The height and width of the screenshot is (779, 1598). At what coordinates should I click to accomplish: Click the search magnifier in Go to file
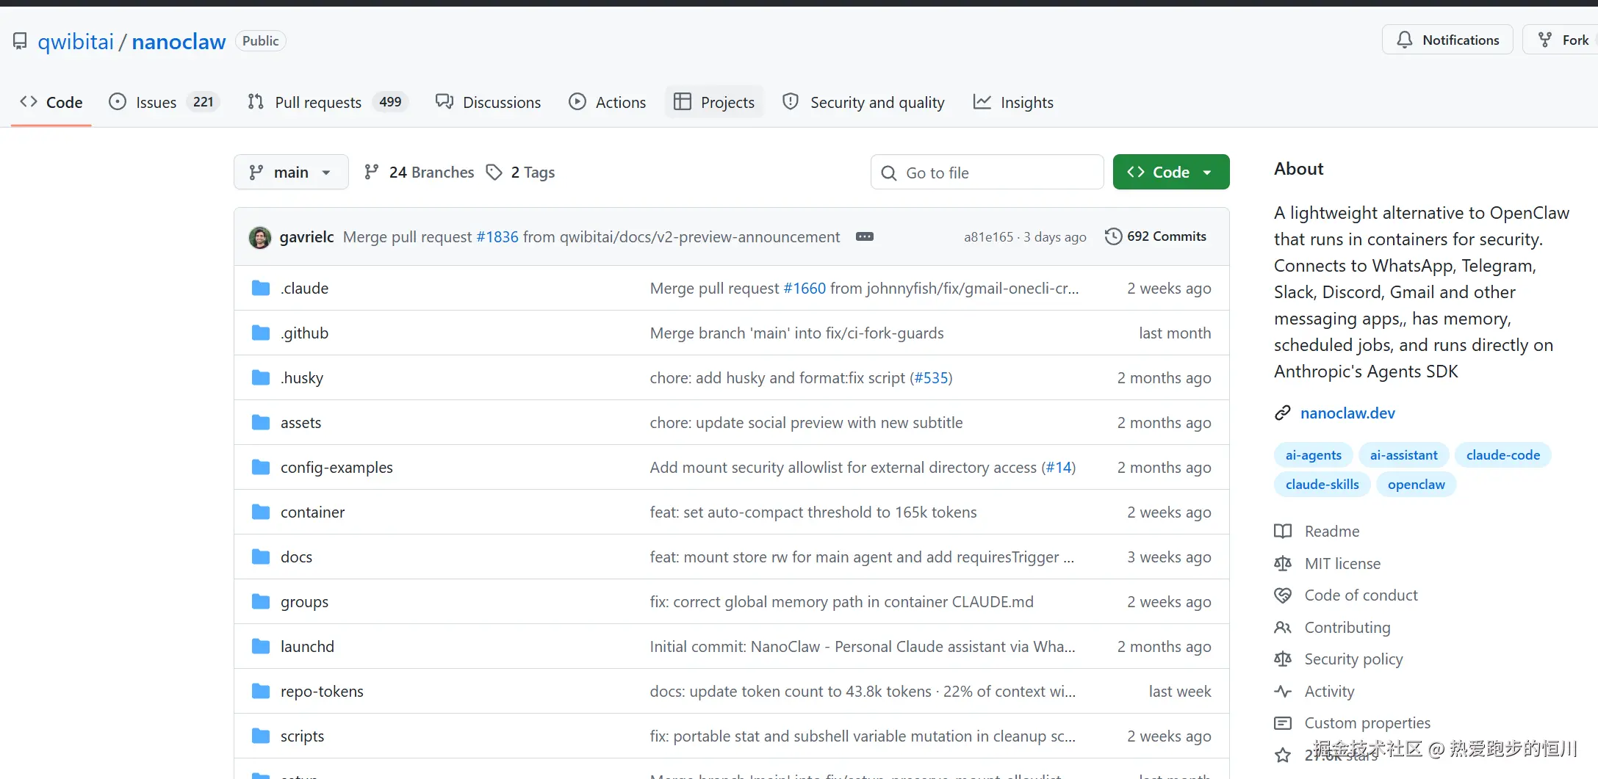(x=889, y=173)
